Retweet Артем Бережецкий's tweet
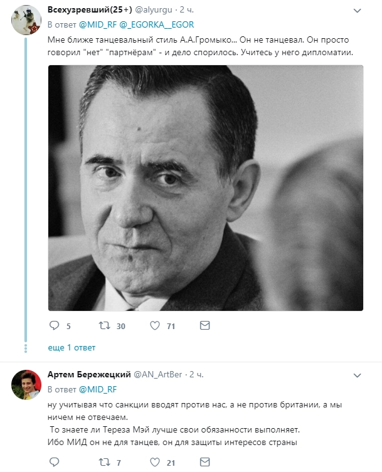382x472 pixels. tap(105, 463)
